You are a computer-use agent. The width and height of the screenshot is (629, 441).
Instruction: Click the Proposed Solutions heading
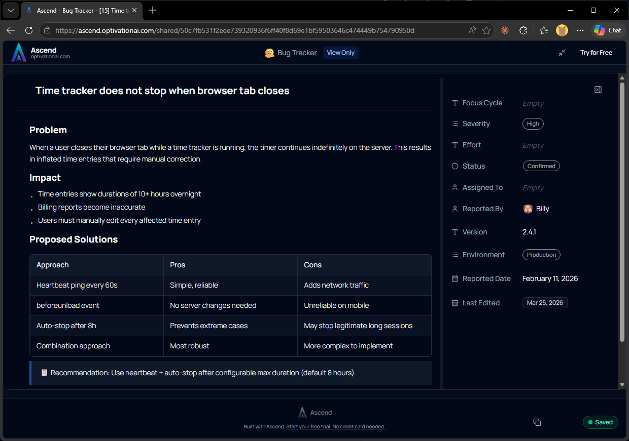click(x=74, y=239)
